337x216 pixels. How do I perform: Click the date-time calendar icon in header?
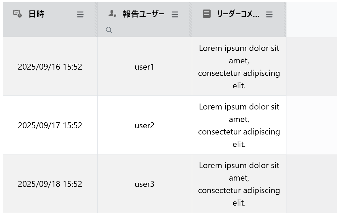[x=18, y=14]
